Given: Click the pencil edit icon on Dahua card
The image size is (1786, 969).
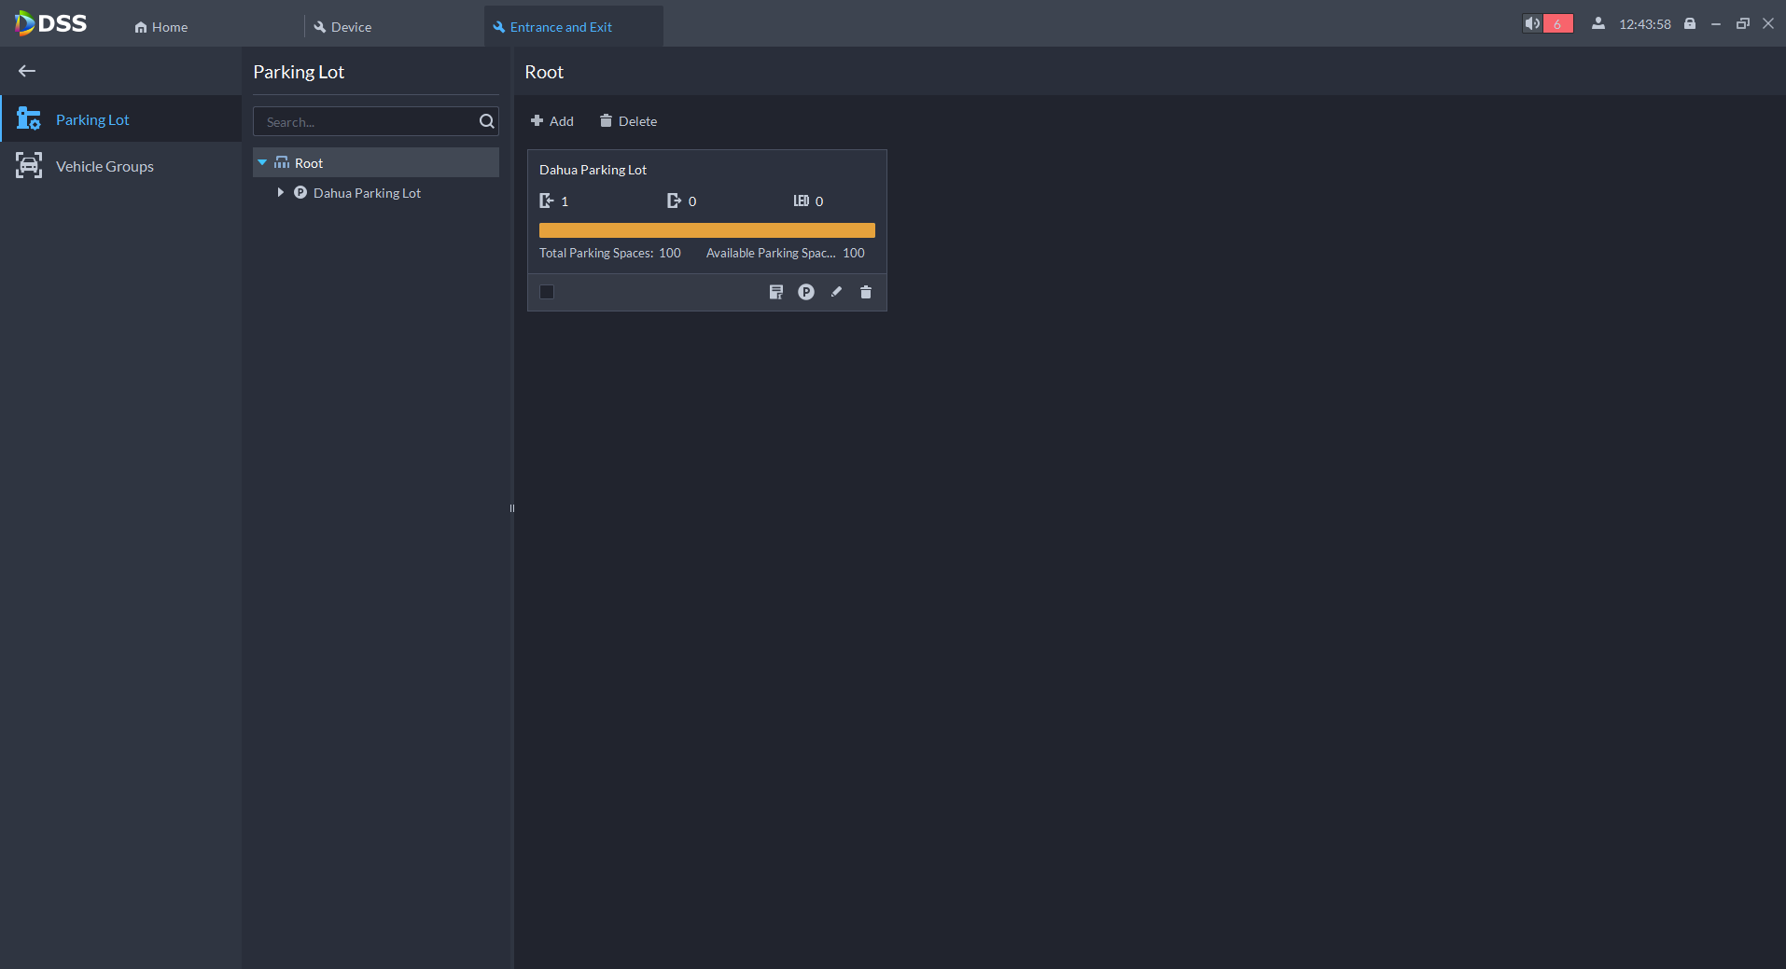Looking at the screenshot, I should tap(836, 292).
